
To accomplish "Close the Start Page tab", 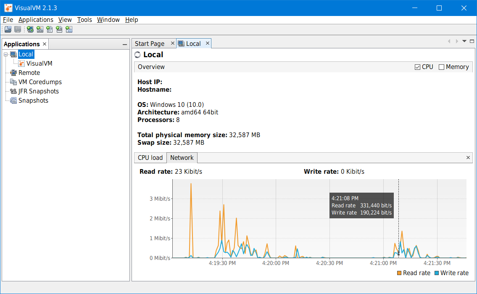I will (x=172, y=43).
